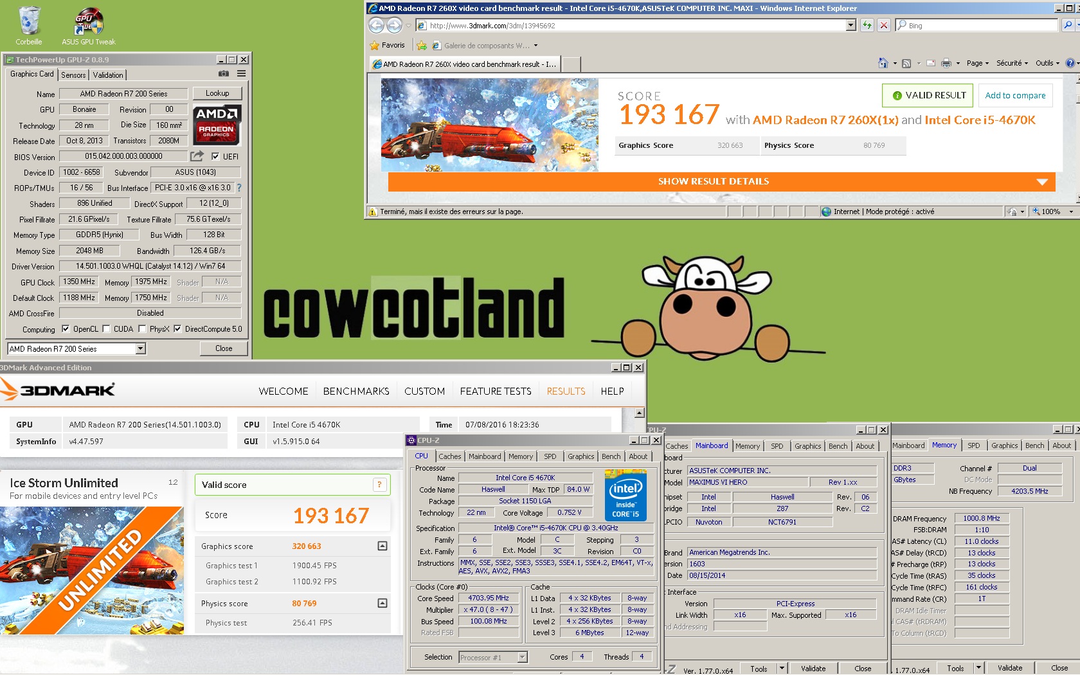Image resolution: width=1080 pixels, height=675 pixels.
Task: Open the Processor #1 selection dropdown
Action: (522, 657)
